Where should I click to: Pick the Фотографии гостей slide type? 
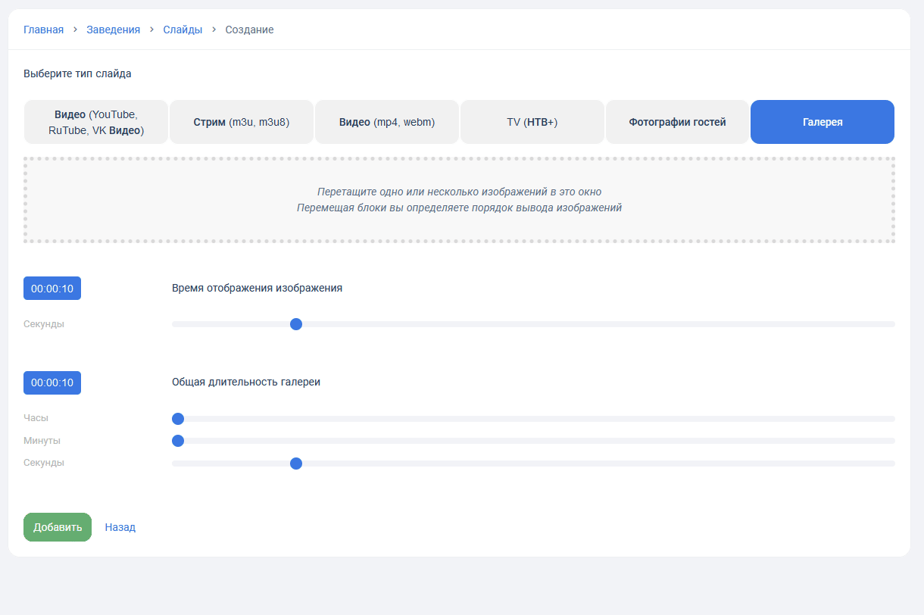[x=677, y=122]
